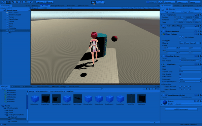Open the Collision Detection dropdown
This screenshot has width=202, height=126.
pos(190,82)
